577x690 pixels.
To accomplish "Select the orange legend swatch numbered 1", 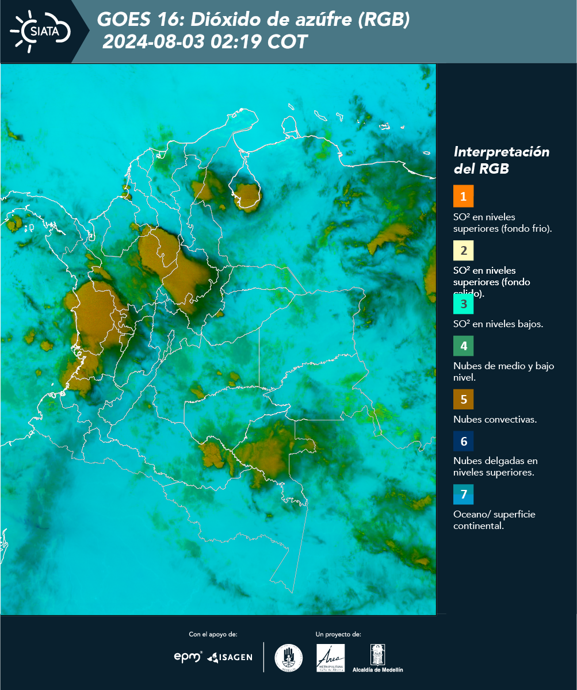I will [463, 196].
